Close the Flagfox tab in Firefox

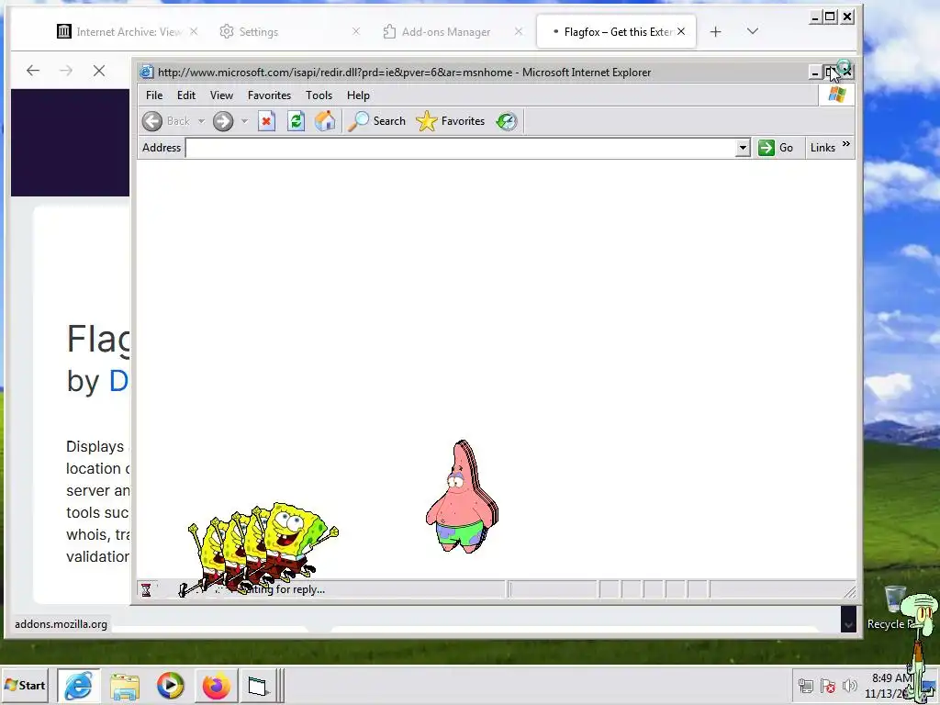[x=681, y=32]
